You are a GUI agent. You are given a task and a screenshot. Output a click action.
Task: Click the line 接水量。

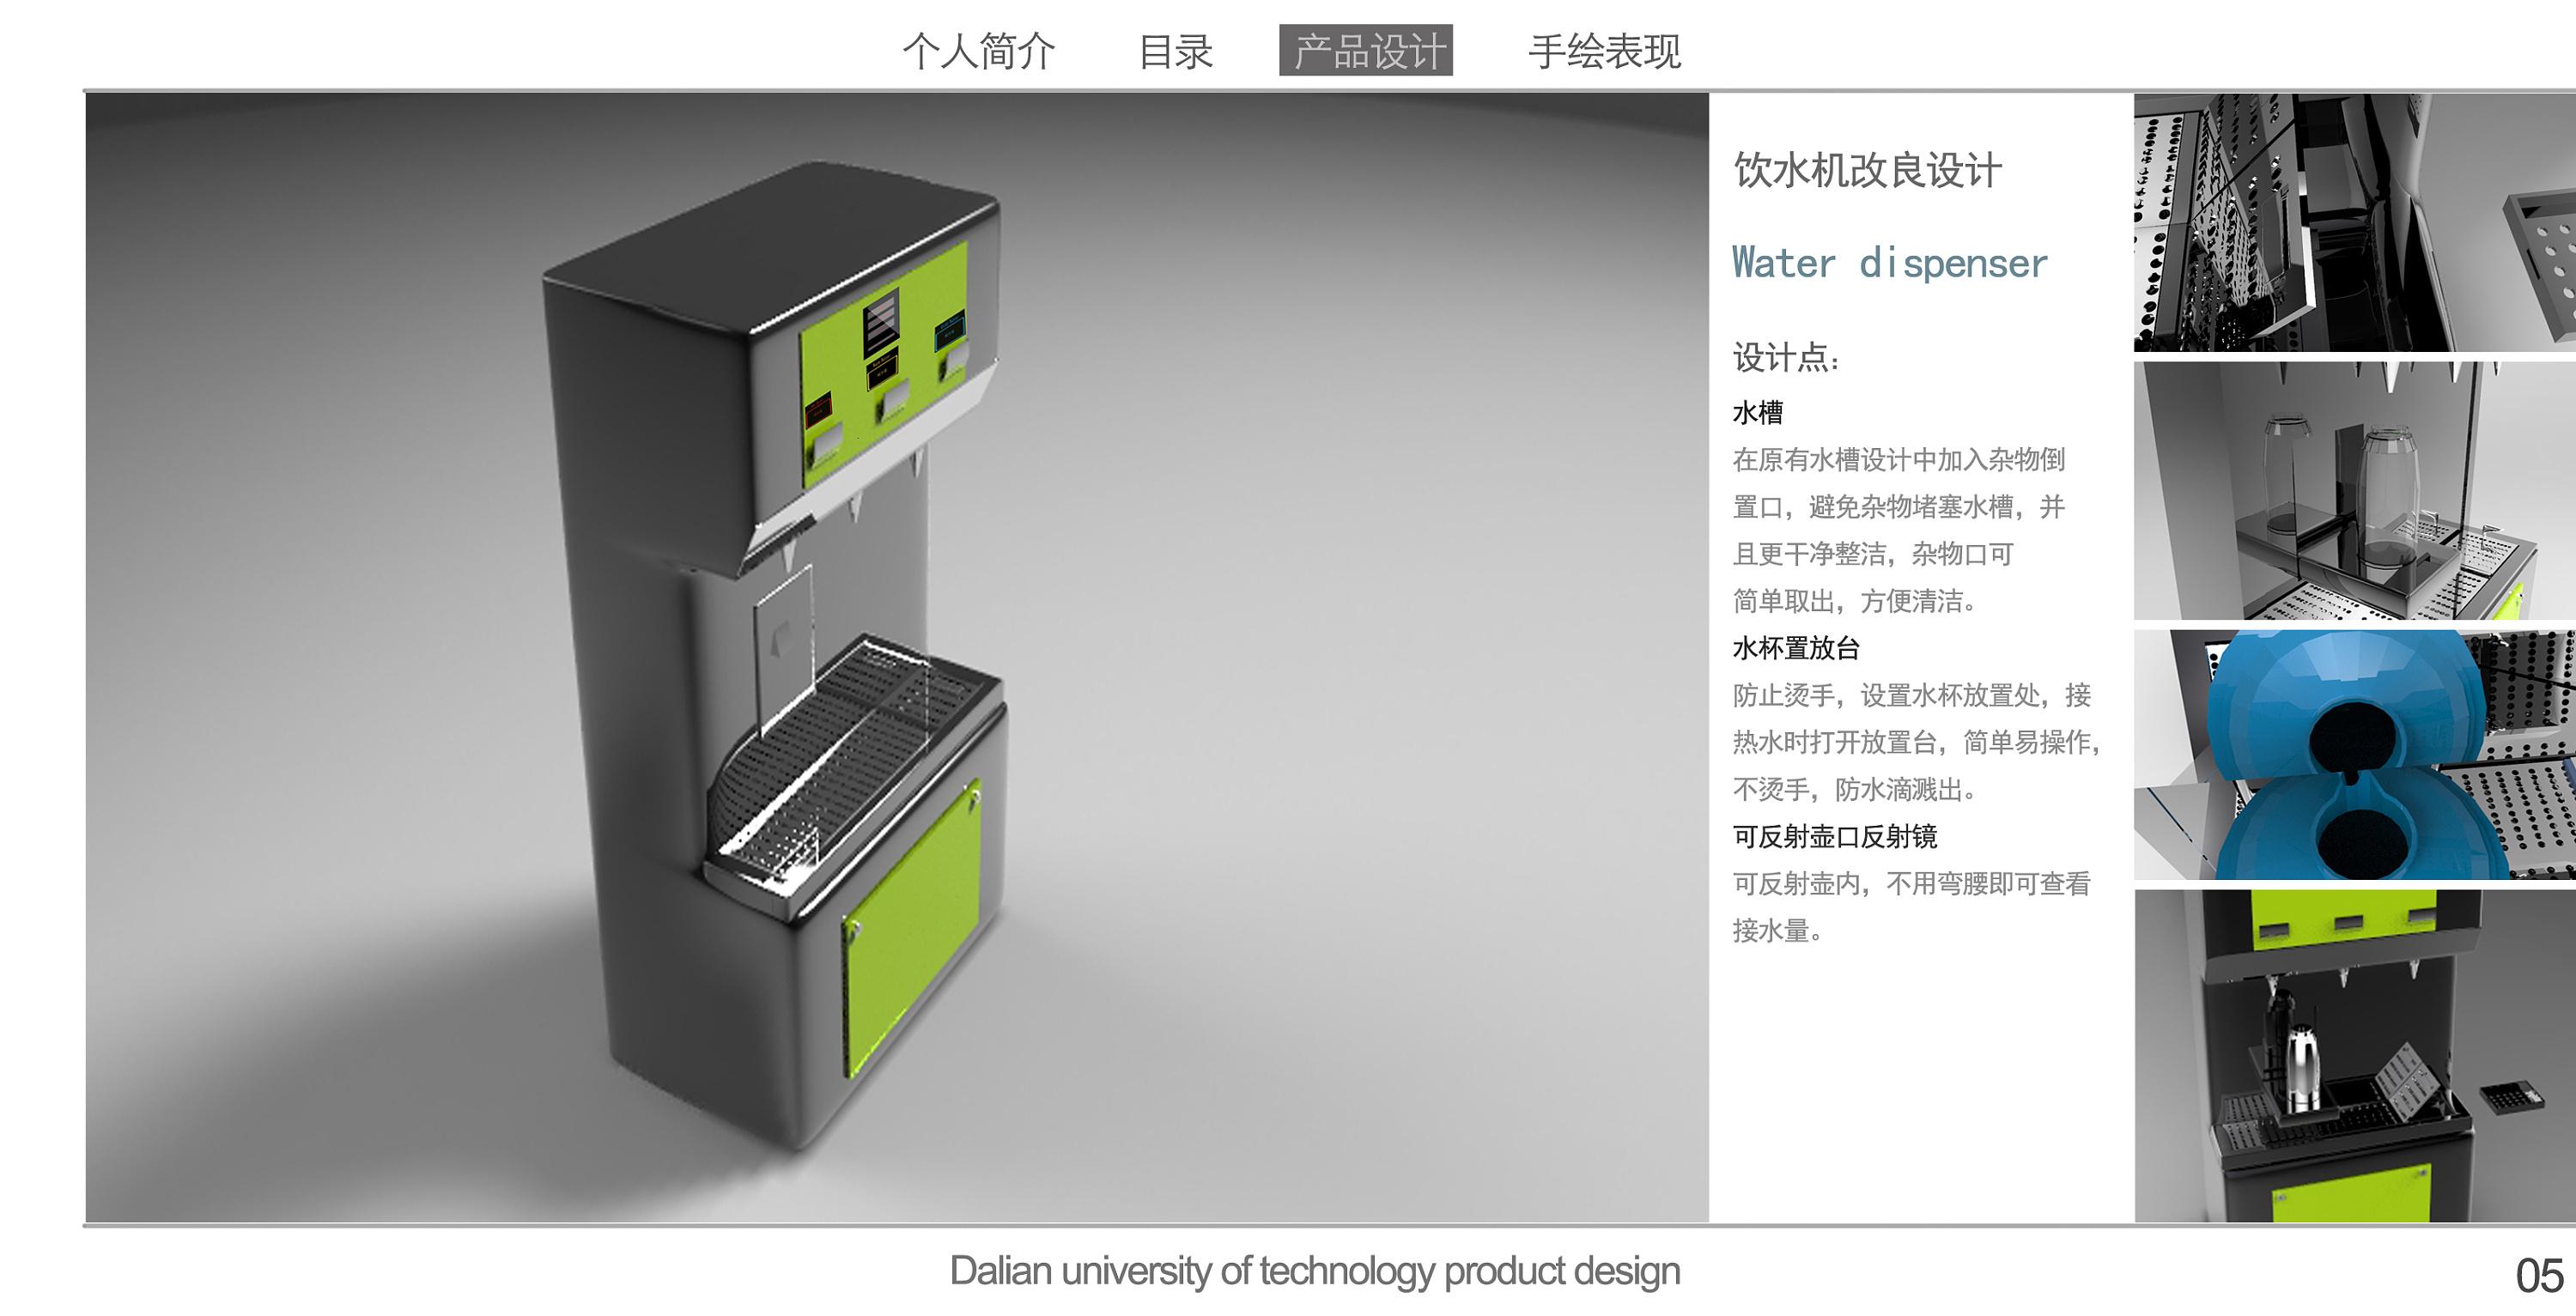pos(1777,930)
